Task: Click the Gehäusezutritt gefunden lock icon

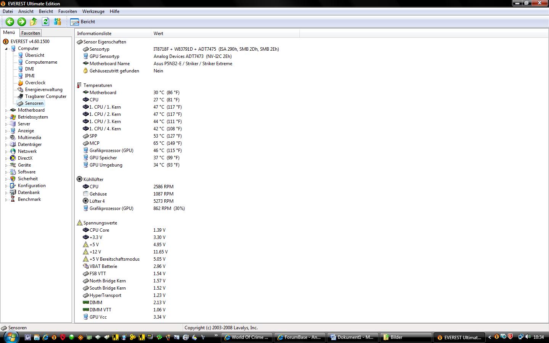Action: [86, 71]
